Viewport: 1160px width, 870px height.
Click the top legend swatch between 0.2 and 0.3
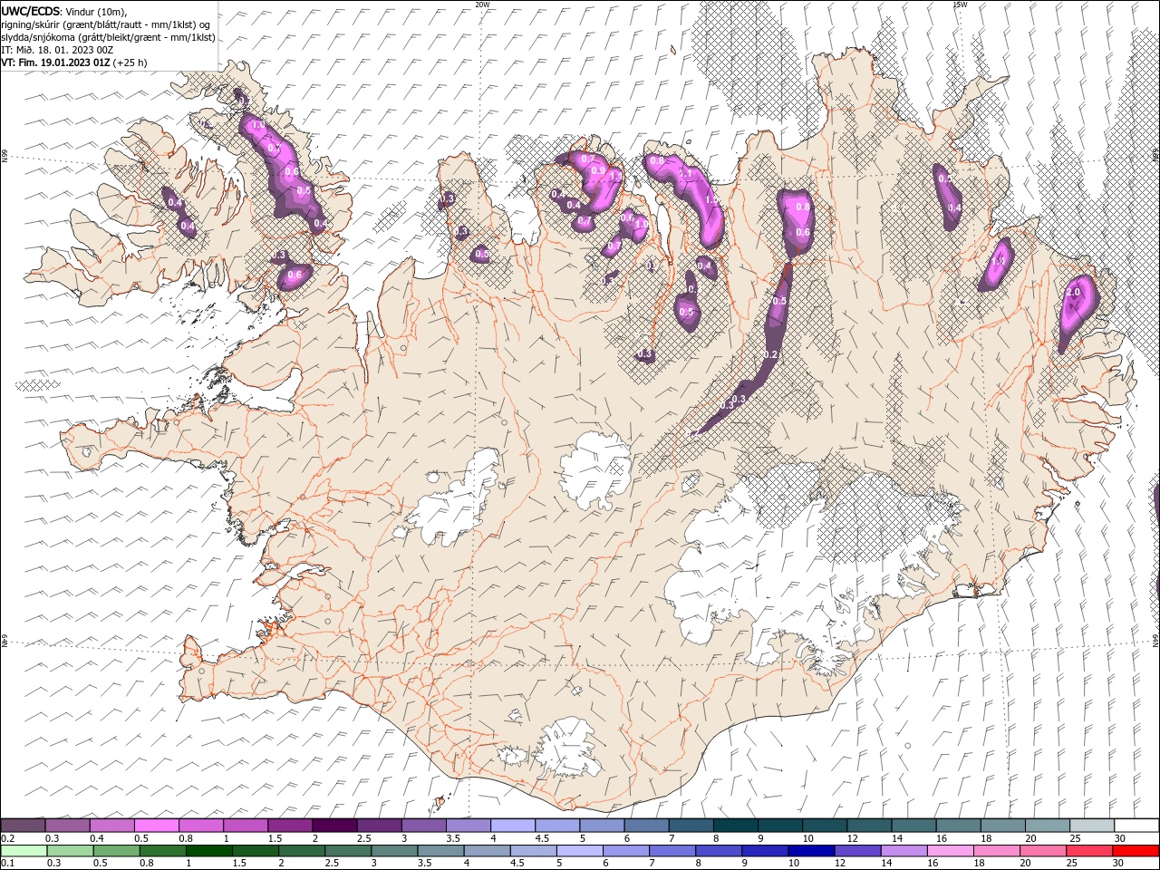23,826
